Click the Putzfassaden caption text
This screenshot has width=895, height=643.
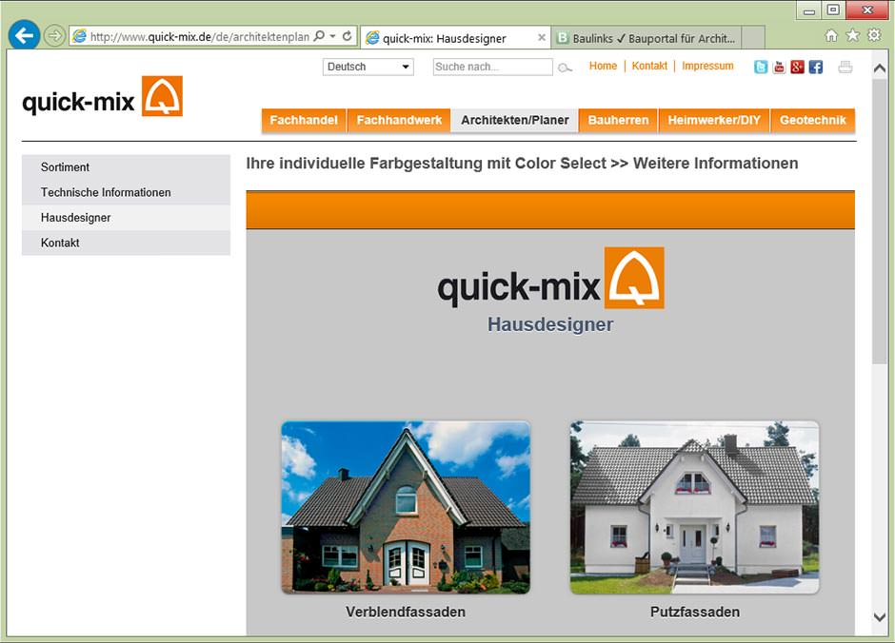pyautogui.click(x=695, y=612)
